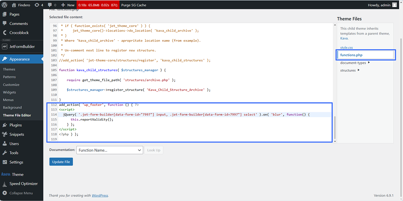Image resolution: width=403 pixels, height=201 pixels.
Task: Open the comments bubble icon in admin bar
Action: point(50,5)
